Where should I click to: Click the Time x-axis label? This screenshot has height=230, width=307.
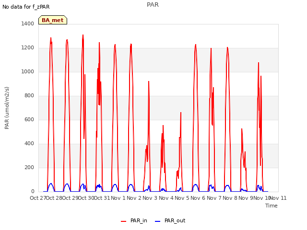tap(272, 206)
